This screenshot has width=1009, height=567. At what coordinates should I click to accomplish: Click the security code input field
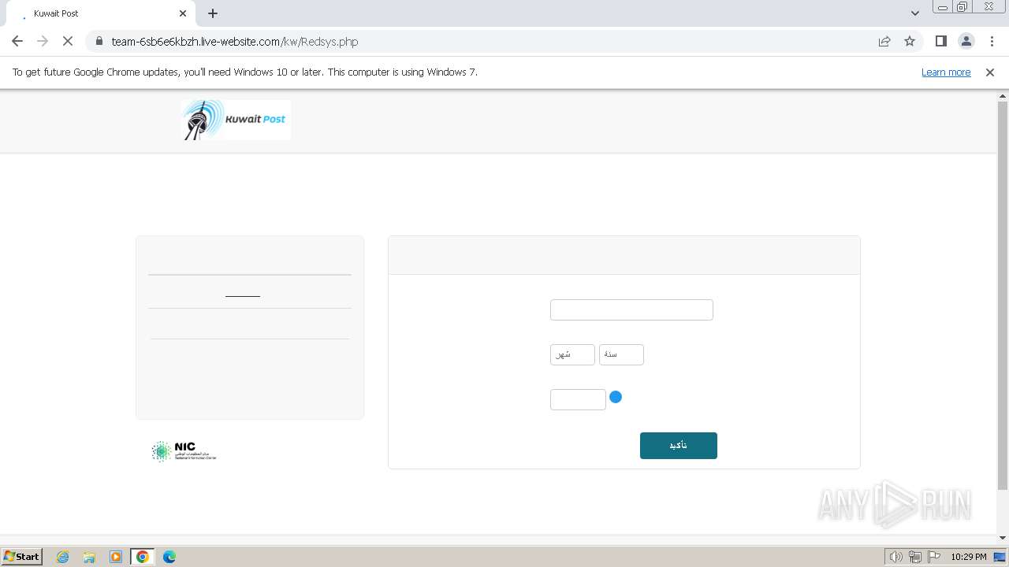point(578,399)
